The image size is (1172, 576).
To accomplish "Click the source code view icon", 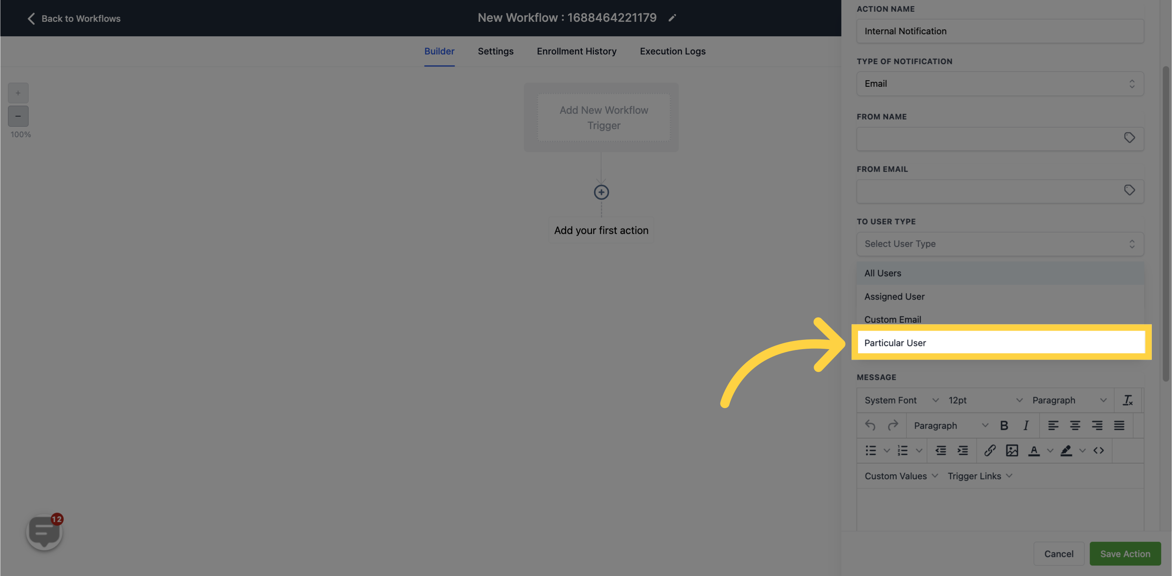I will pos(1099,450).
